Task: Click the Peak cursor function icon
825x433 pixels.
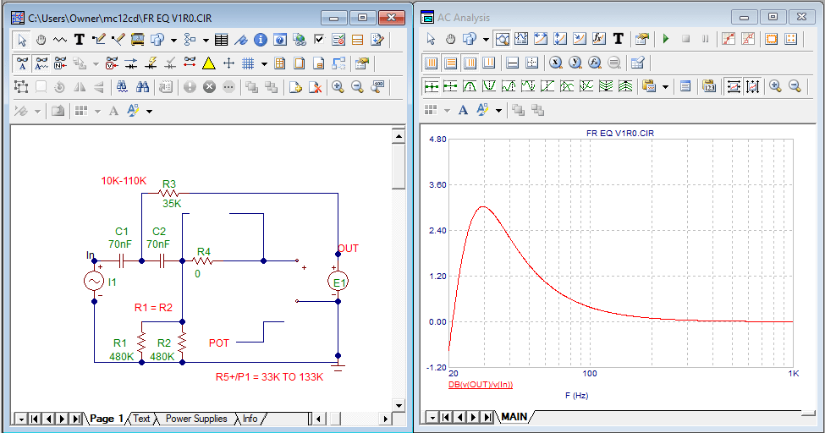Action: [470, 86]
